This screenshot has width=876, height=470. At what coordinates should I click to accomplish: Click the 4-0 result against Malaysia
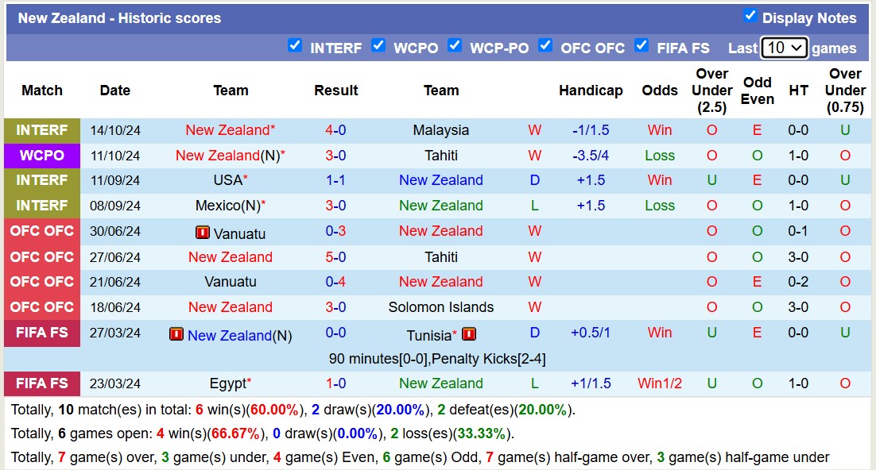point(335,130)
